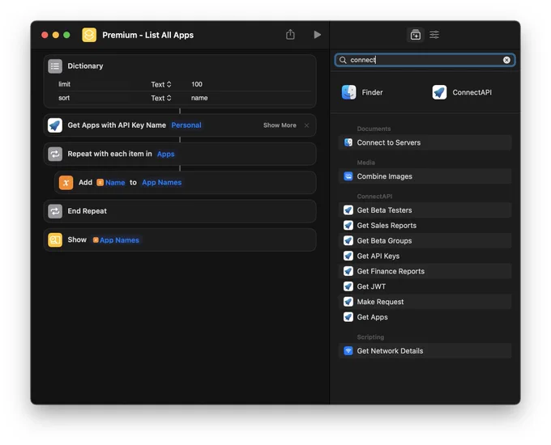Click the Get Apps rocket icon
Screen dimensions: 551x445
55,125
